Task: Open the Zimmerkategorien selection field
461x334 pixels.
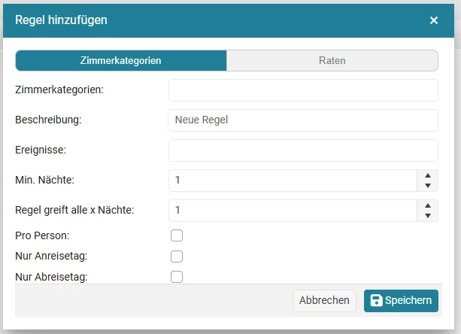Action: pos(303,90)
